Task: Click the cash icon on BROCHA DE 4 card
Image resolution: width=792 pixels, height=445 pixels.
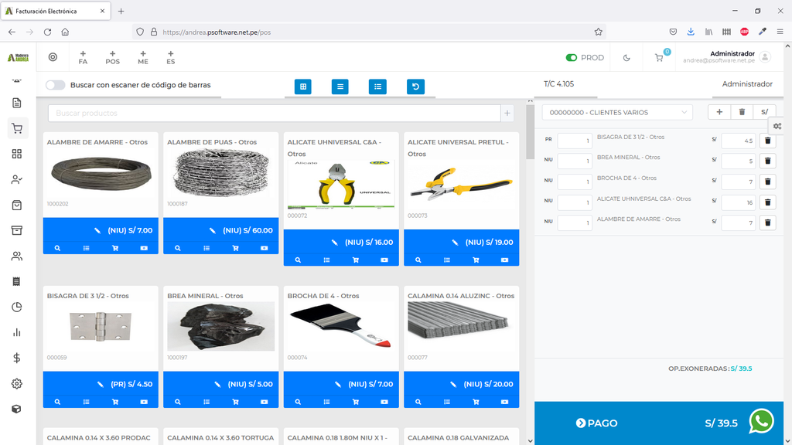Action: pos(384,402)
